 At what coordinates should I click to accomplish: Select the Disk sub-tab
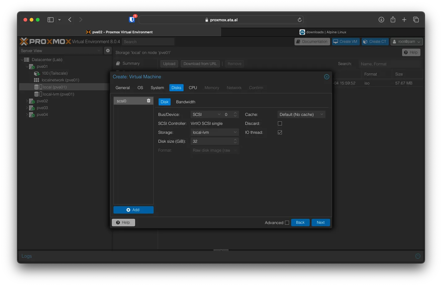pos(165,102)
